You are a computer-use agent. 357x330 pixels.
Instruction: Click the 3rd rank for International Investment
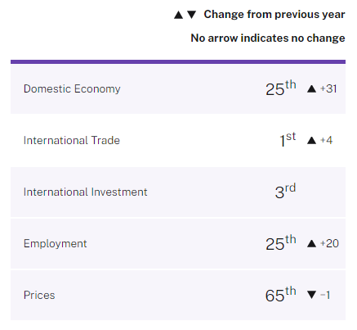pos(285,191)
